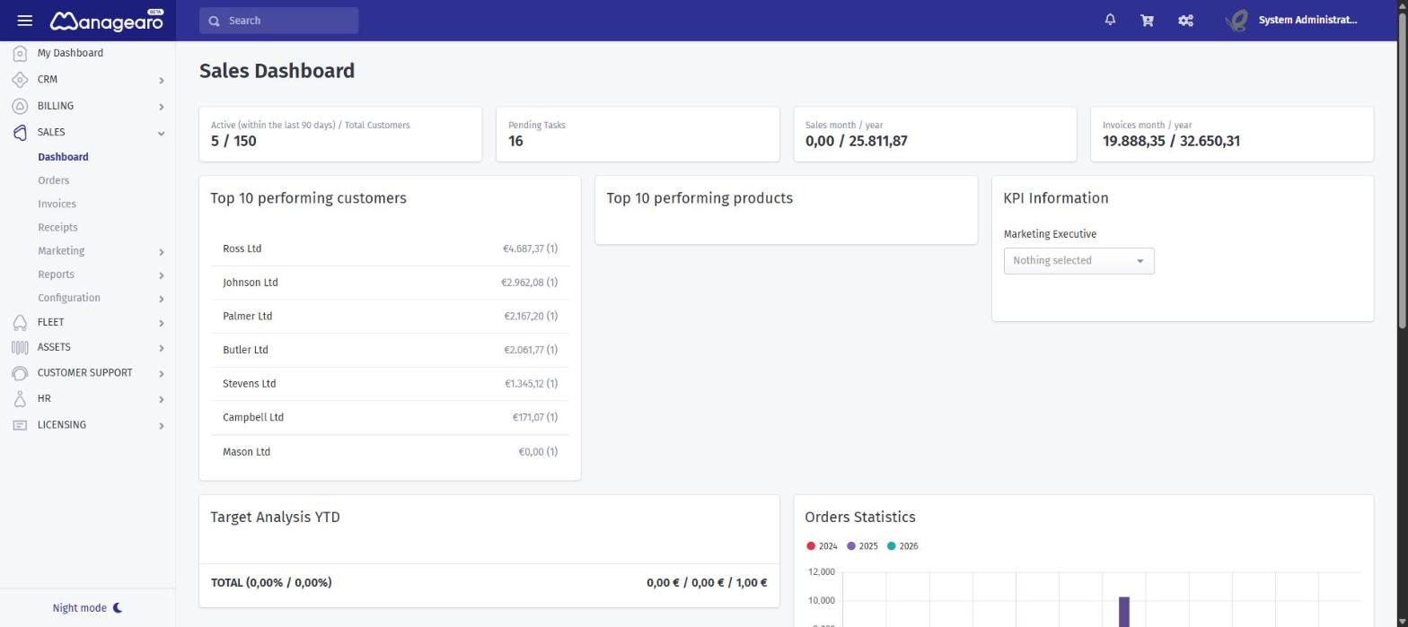Click the Invoices month / year card

(x=1232, y=135)
